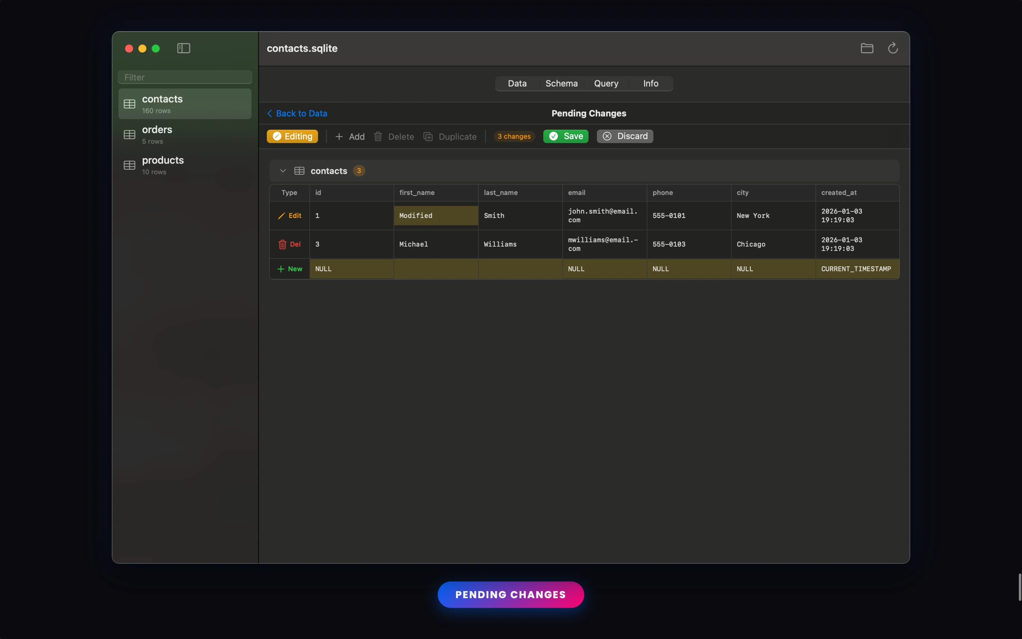
Task: Click the open database folder icon
Action: [867, 48]
